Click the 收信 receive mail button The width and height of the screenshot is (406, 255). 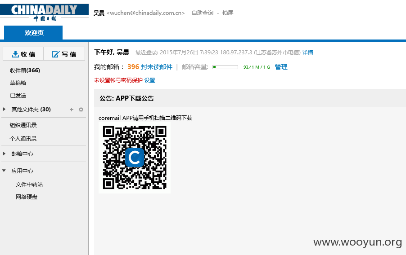(x=23, y=54)
